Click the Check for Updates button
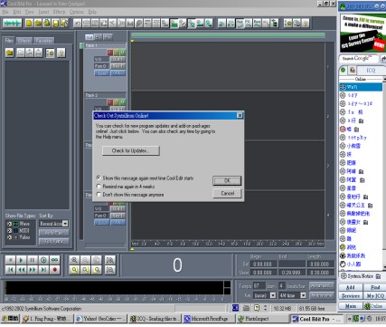The height and width of the screenshot is (327, 386). tap(131, 150)
